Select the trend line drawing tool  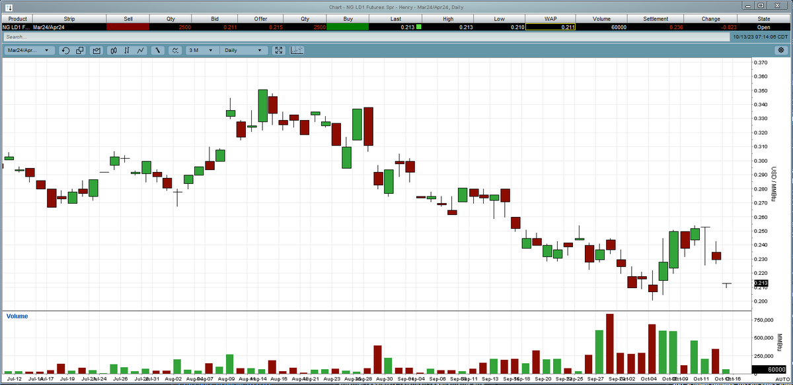[x=158, y=50]
